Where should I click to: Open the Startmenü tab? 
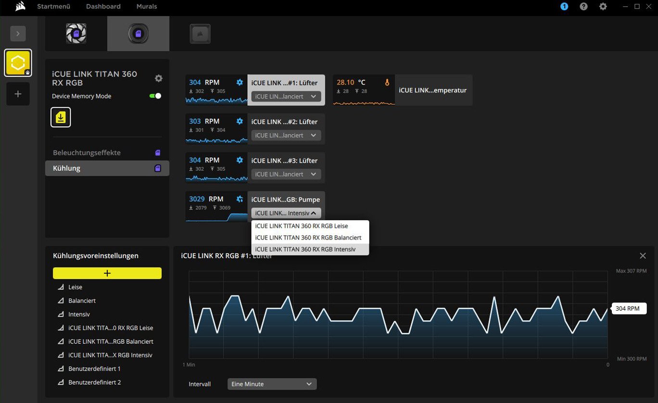(x=54, y=7)
